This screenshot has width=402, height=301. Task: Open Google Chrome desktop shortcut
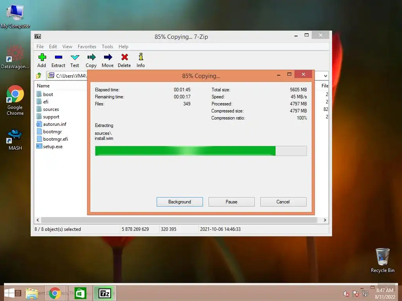coord(15,100)
